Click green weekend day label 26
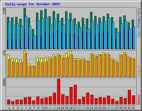Viewport: 142px width, 111px height. pos(112,108)
